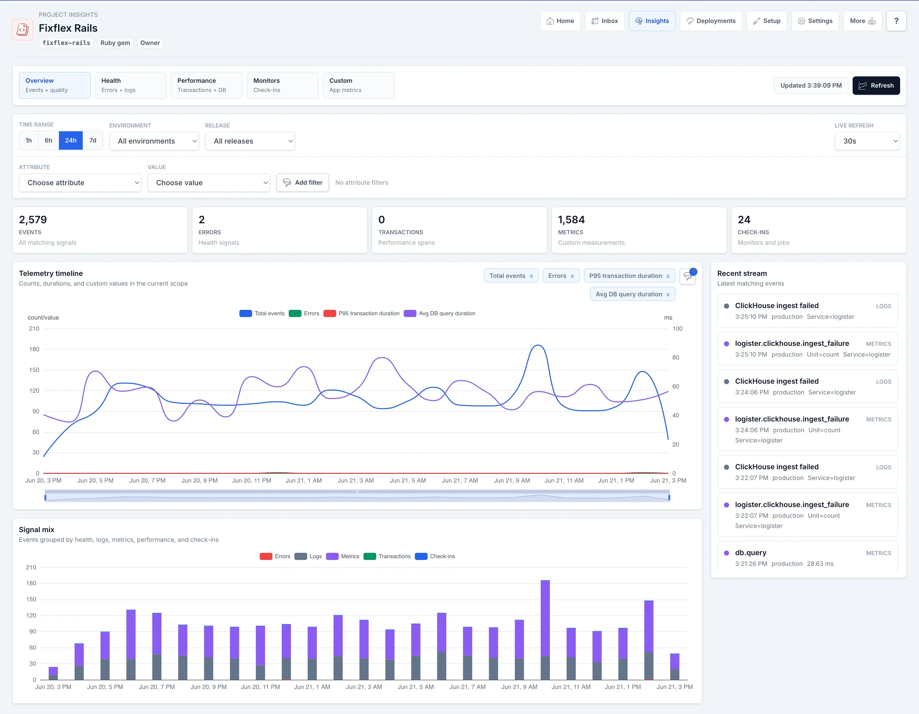The height and width of the screenshot is (714, 919).
Task: Select the 24h time range
Action: [x=71, y=141]
